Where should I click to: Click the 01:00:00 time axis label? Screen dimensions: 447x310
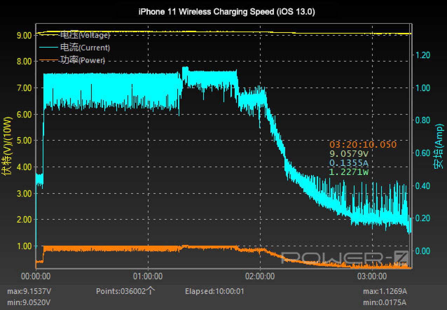tap(148, 276)
